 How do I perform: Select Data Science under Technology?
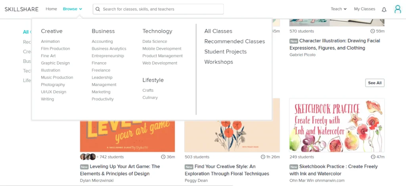[x=155, y=42]
